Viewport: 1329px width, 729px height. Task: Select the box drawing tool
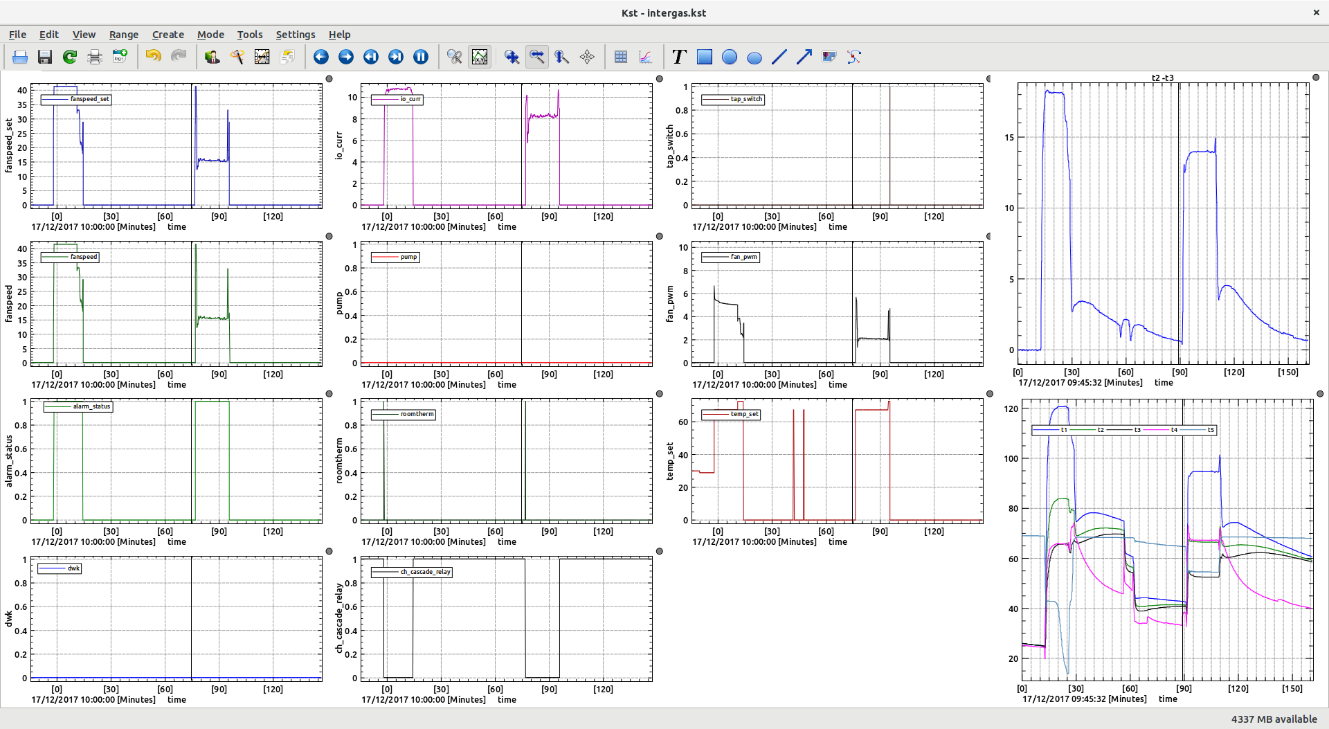point(705,57)
